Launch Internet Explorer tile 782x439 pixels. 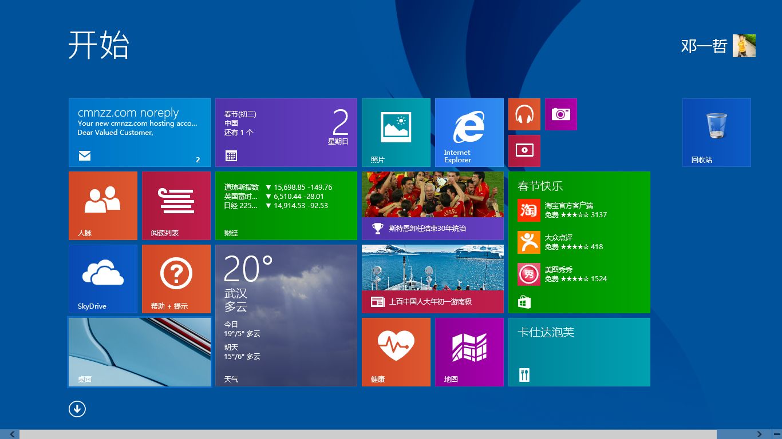click(469, 133)
